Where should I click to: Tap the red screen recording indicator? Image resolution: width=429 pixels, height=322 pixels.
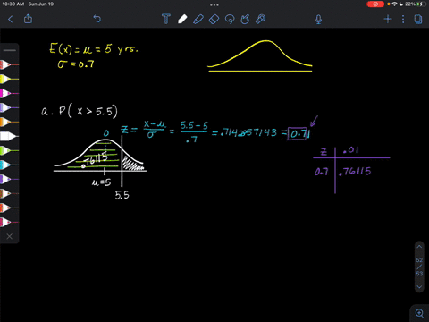pos(375,4)
